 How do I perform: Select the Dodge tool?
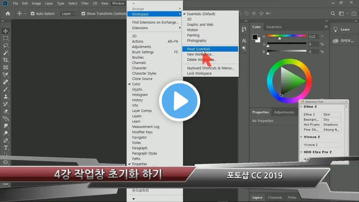(6, 133)
